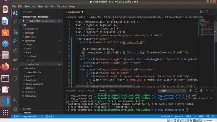Maximize the terminal panel size chevron
The height and width of the screenshot is (122, 217).
(207, 90)
